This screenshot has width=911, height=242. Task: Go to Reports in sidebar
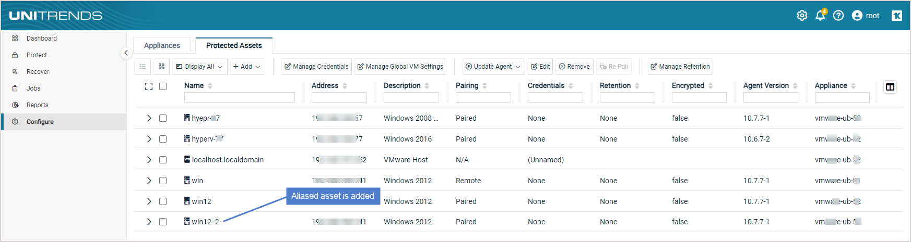click(x=64, y=105)
